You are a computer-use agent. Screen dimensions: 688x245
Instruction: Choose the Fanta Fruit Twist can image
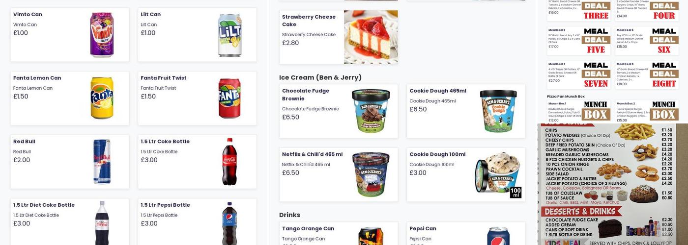[229, 98]
